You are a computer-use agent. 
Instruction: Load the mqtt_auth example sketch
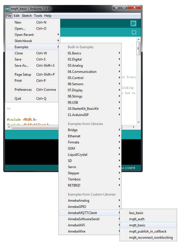tap(148, 219)
